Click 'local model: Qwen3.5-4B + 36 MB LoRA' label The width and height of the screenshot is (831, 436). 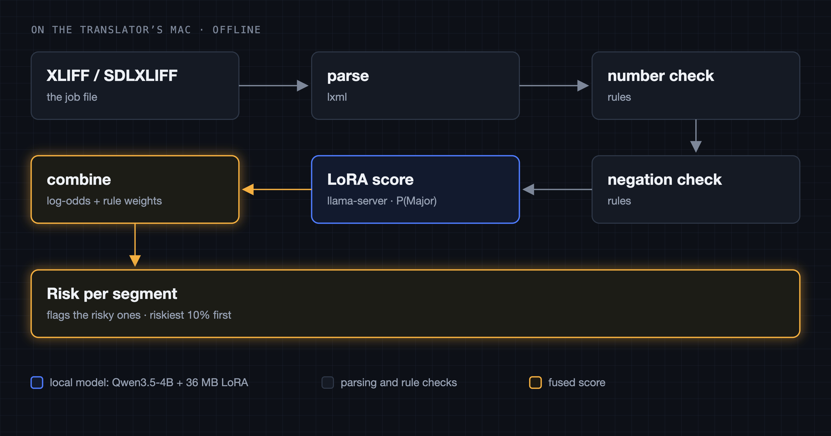[149, 383]
